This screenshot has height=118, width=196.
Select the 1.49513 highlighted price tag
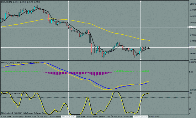tap(193, 47)
